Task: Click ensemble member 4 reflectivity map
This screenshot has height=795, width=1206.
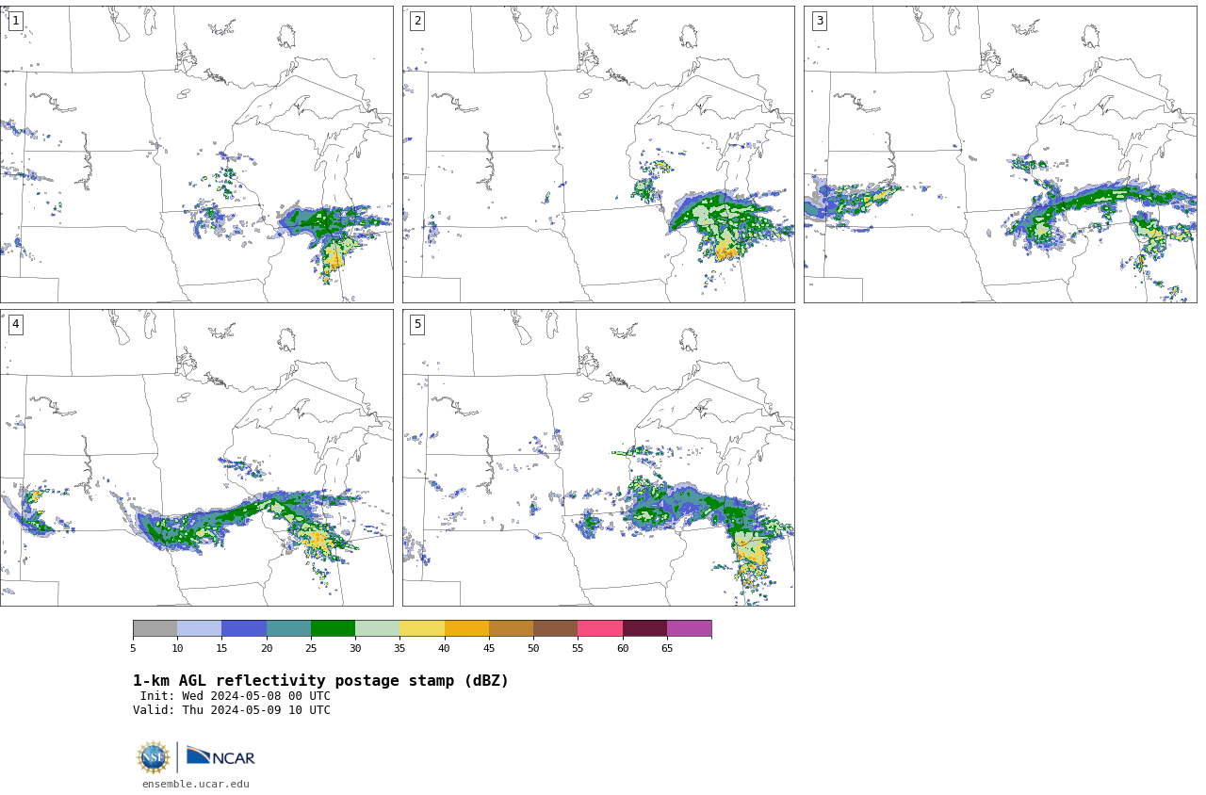Action: click(196, 458)
